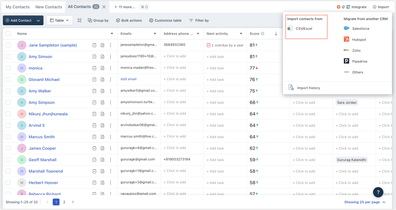Go to page 2 of contacts
Screen dimensions: 396x210
[64, 202]
